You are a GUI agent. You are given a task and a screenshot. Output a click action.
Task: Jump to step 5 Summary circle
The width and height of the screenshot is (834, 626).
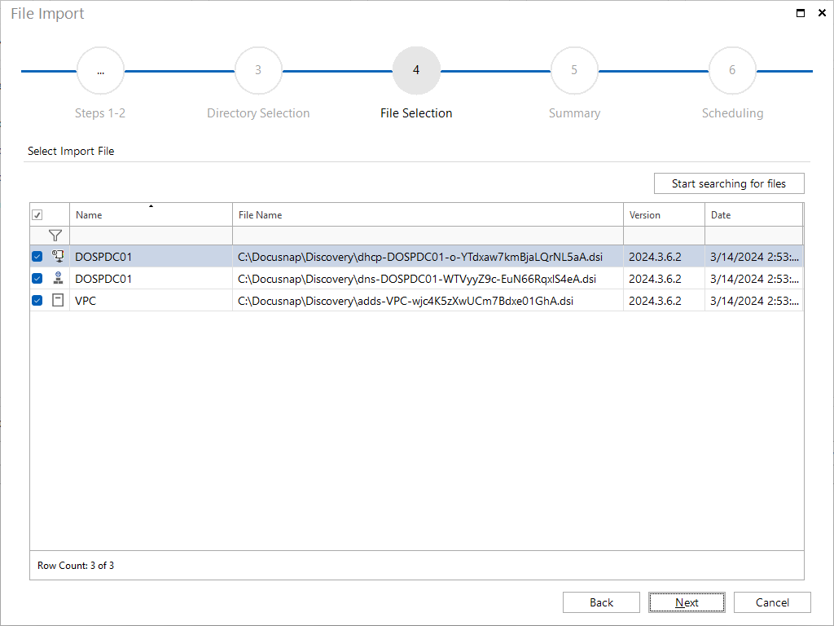[574, 70]
